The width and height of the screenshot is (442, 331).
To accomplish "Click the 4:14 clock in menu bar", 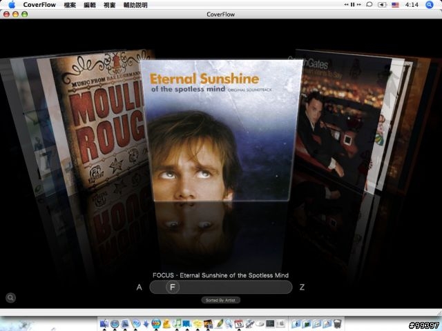I will 412,5.
